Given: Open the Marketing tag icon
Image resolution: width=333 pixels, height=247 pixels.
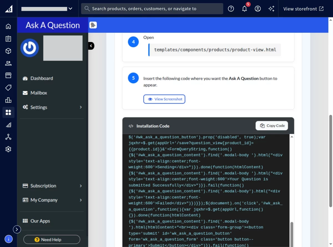Looking at the screenshot, I should [8, 88].
